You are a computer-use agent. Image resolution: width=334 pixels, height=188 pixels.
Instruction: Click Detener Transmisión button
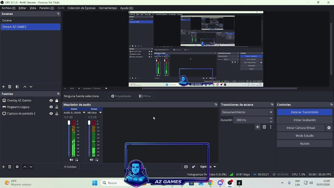305,112
